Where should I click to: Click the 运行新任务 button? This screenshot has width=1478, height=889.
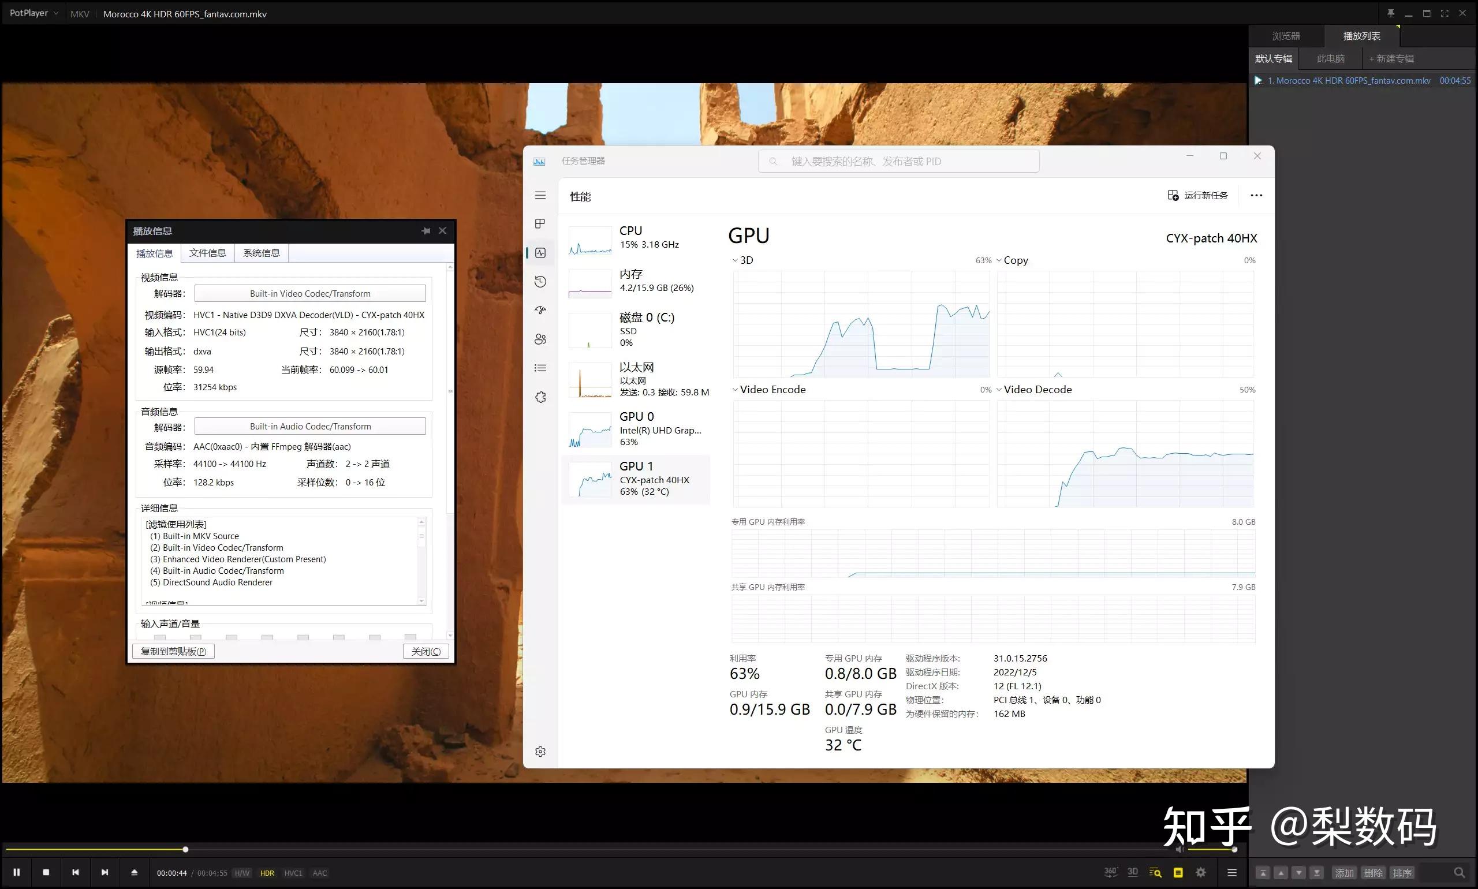tap(1197, 195)
